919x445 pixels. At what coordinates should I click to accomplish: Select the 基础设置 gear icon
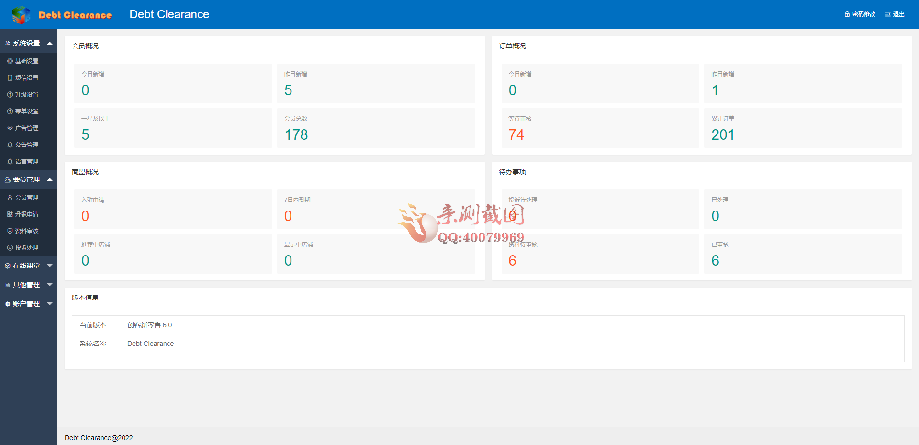click(9, 61)
